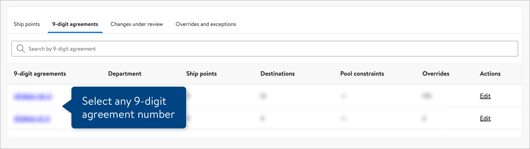Switch to Changes under review tab
This screenshot has width=530, height=149.
[137, 24]
